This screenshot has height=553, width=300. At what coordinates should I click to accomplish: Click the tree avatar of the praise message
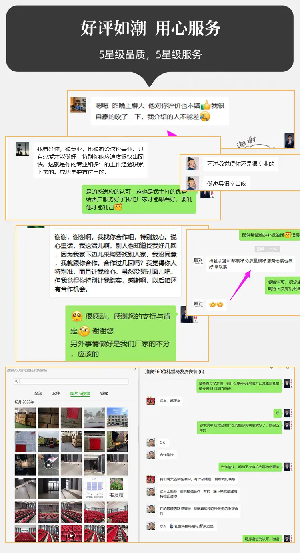tap(22, 149)
